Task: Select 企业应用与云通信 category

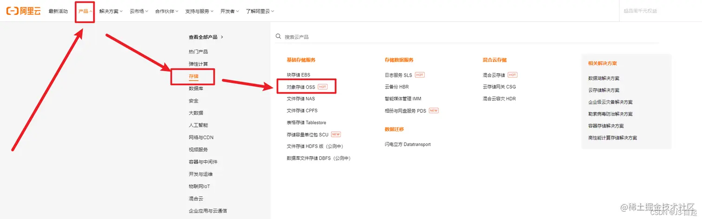Action: (208, 211)
